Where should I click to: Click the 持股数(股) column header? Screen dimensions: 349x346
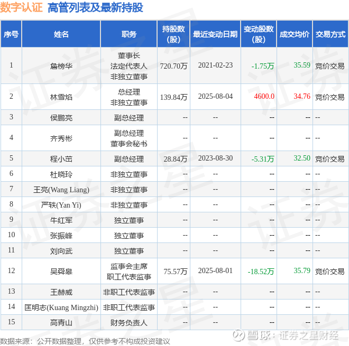click(x=173, y=34)
